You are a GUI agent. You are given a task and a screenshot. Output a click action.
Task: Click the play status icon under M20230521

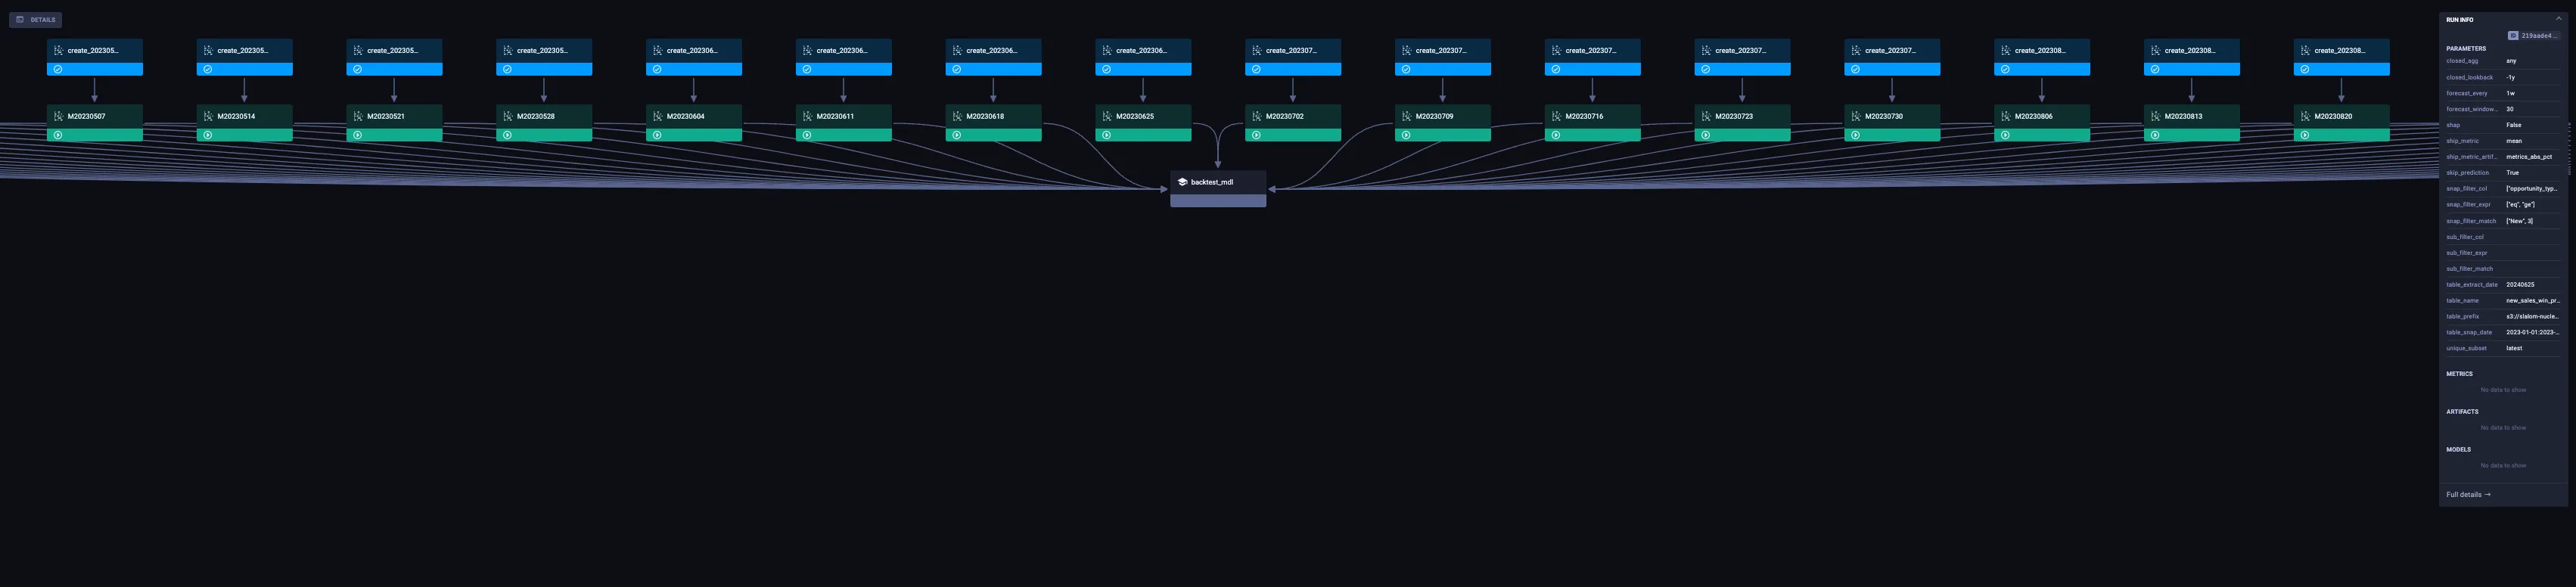click(x=358, y=135)
